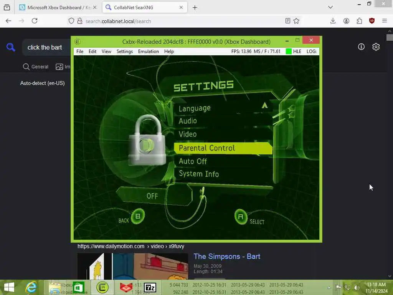Open the Firefox account icon

point(346,21)
